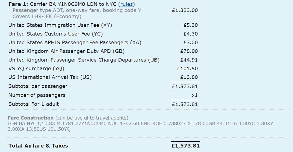The image size is (293, 152).
Task: Select United Kingdom Air Passenger Duty label
Action: 66,51
